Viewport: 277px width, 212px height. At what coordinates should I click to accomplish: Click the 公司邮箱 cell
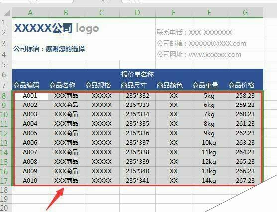209,43
